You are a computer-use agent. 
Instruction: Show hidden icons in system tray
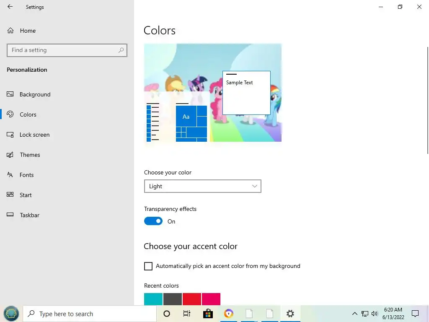coord(354,314)
